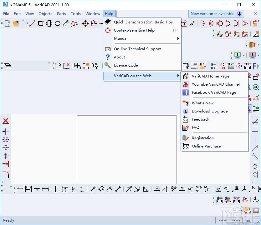Click the green arrow zoom icon
261x225 pixels.
(x=256, y=87)
